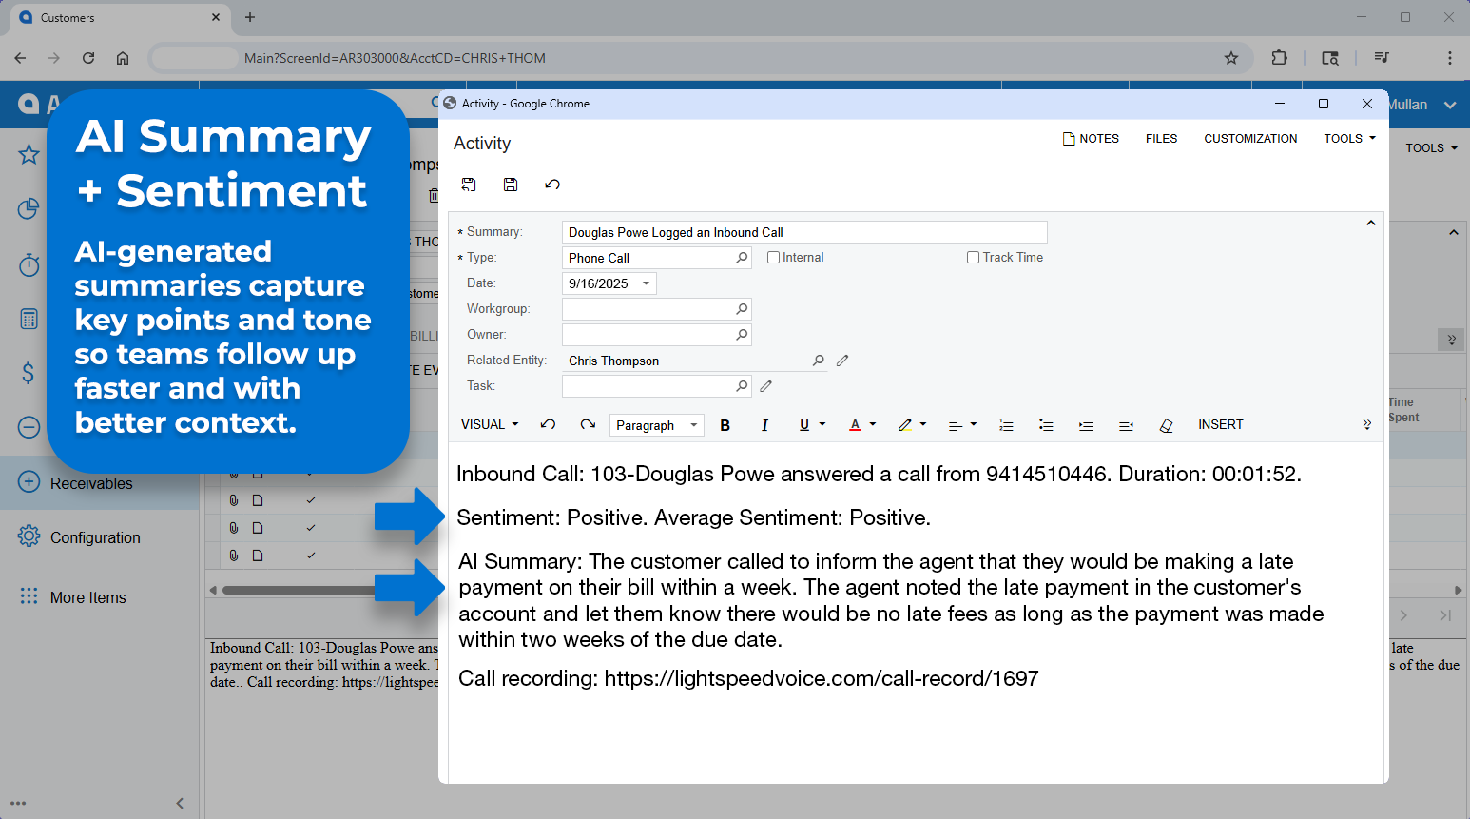Apply italic formatting in editor

pos(764,425)
